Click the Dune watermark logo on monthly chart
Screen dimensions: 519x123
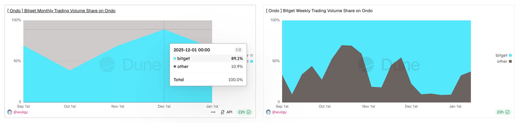point(107,65)
